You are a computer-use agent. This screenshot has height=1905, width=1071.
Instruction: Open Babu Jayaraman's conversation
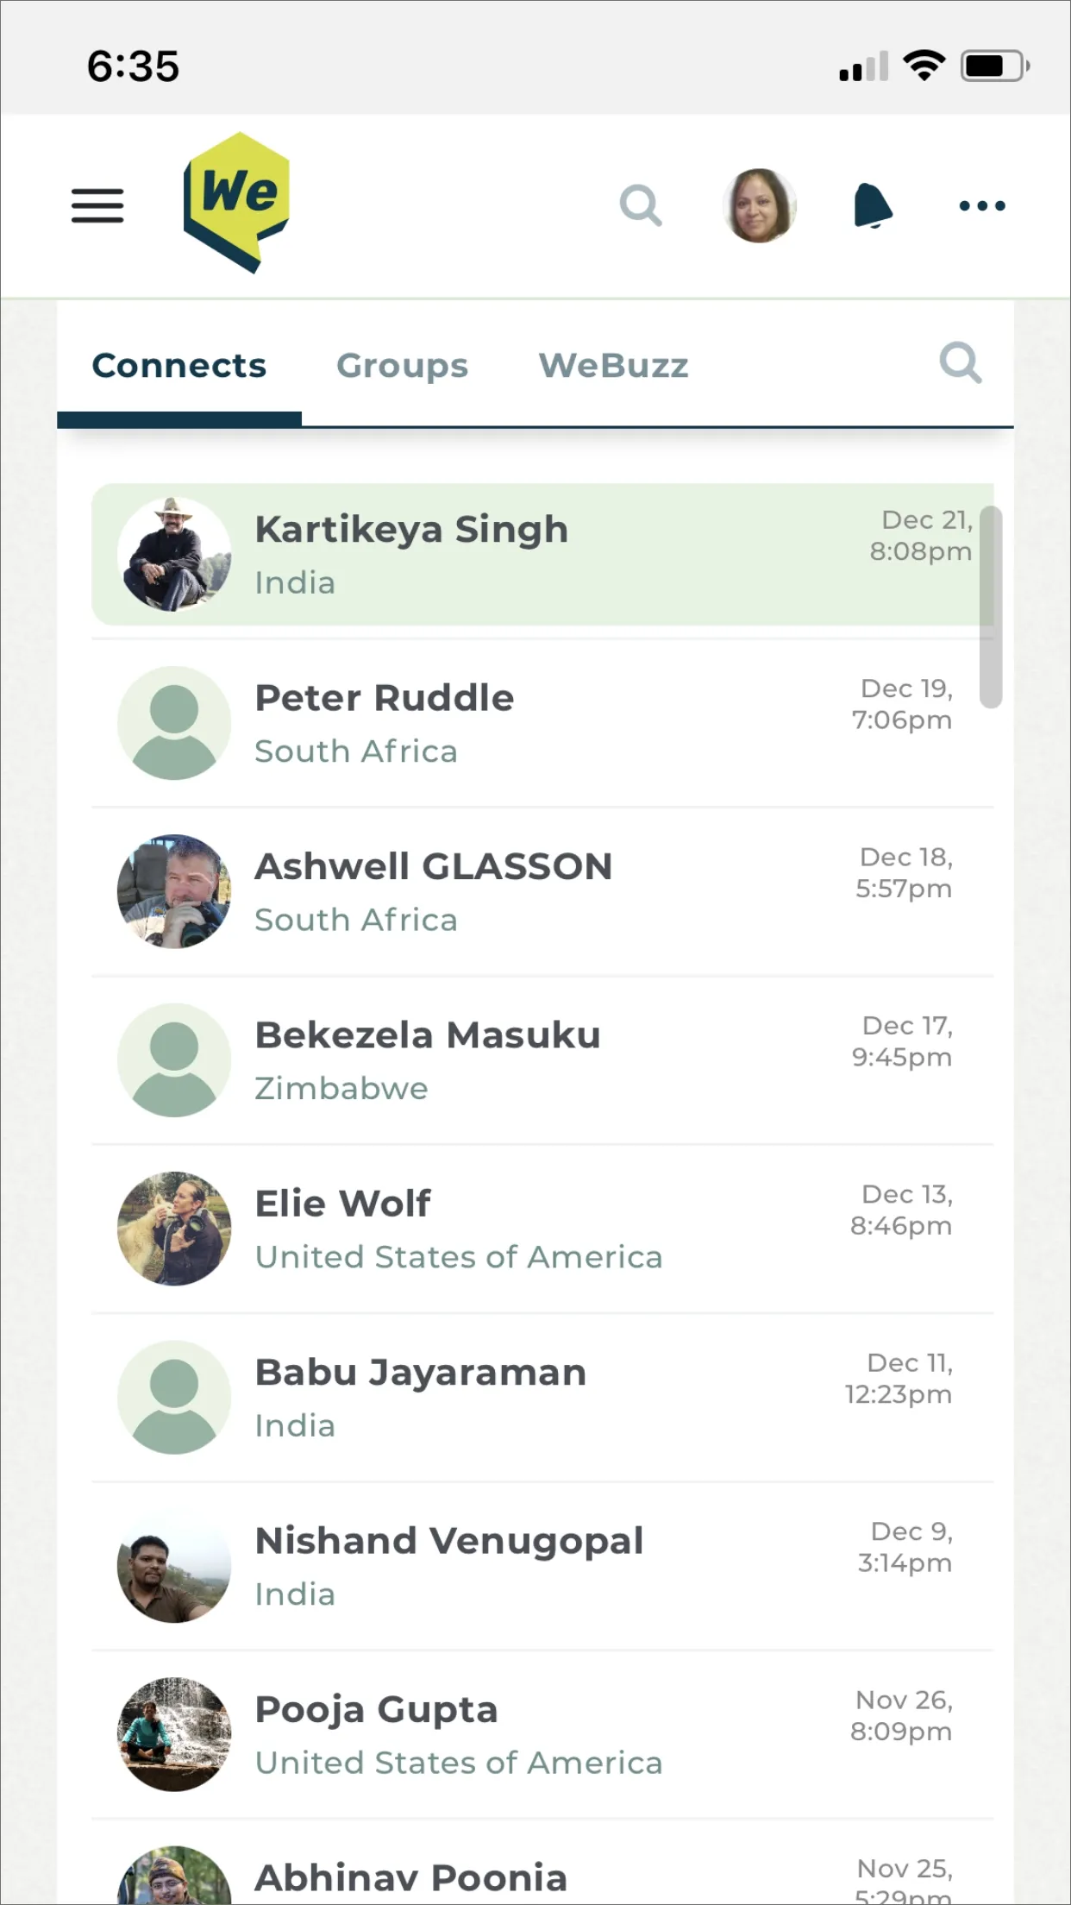click(x=542, y=1398)
